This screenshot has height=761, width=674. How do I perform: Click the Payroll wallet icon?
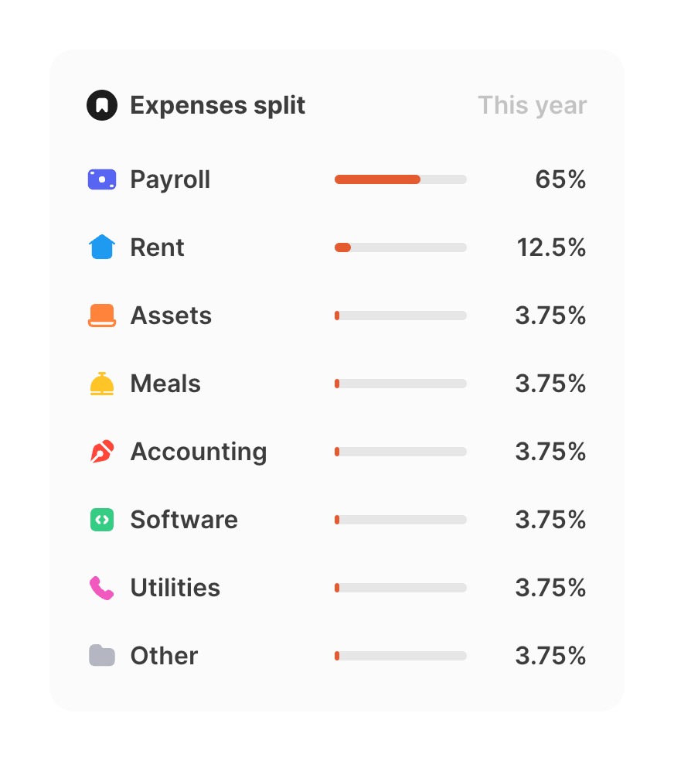pos(101,179)
